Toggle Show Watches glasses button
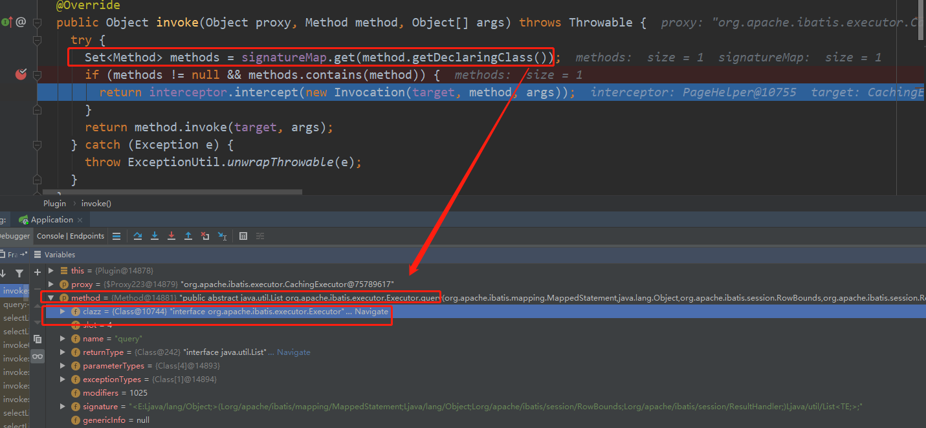The width and height of the screenshot is (926, 428). pos(38,356)
